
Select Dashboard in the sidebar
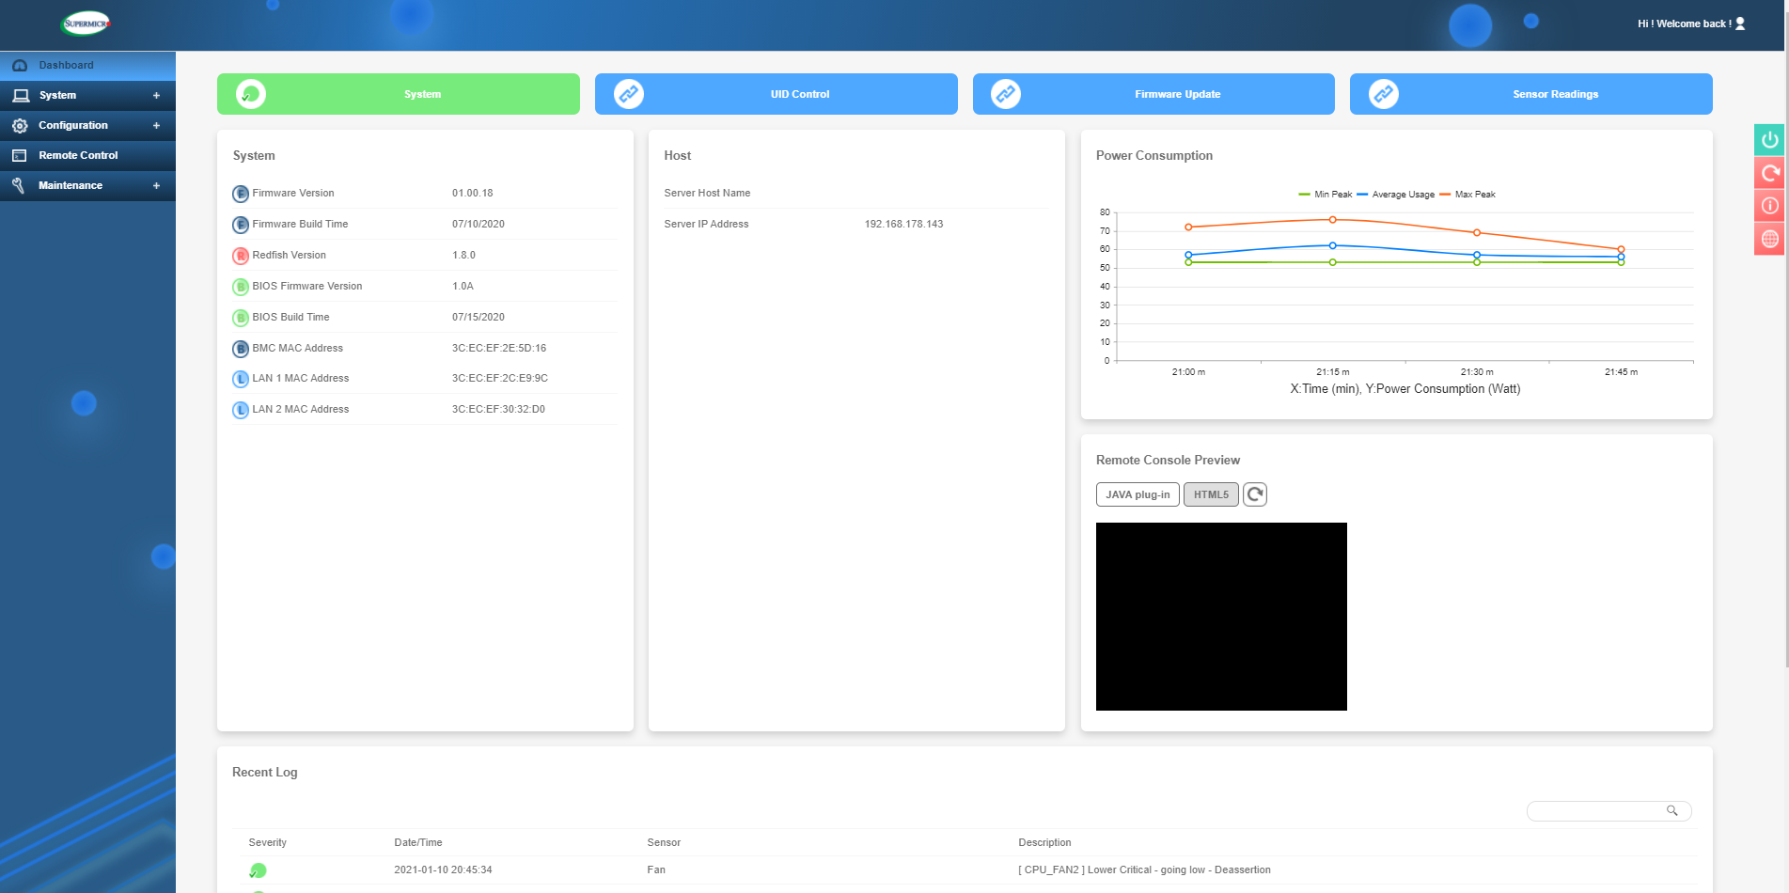tap(66, 65)
